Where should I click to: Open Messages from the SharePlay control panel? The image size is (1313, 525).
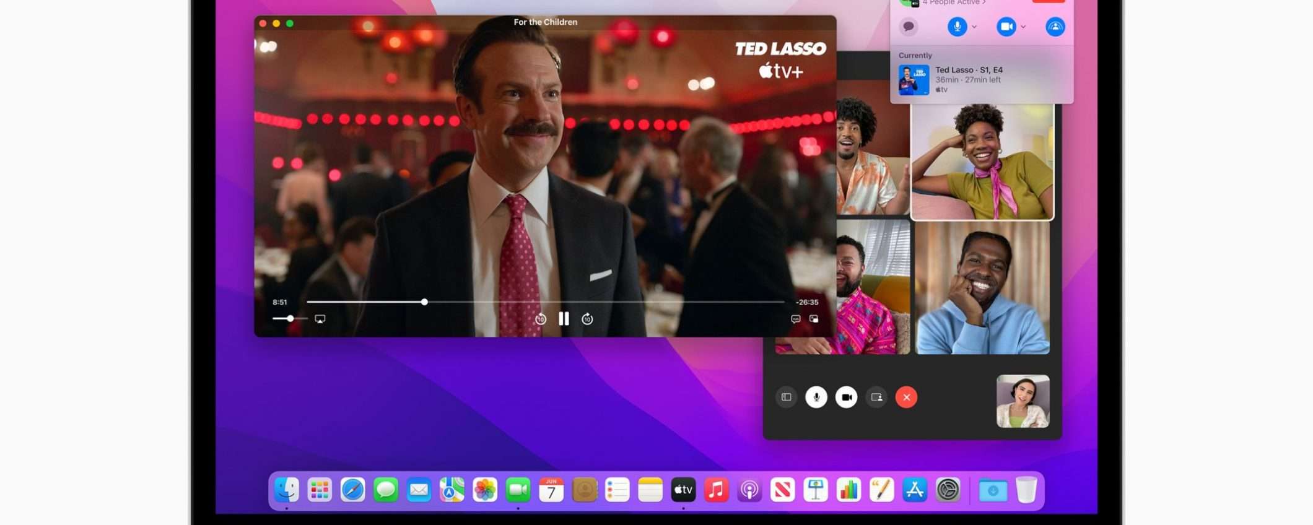pos(909,27)
